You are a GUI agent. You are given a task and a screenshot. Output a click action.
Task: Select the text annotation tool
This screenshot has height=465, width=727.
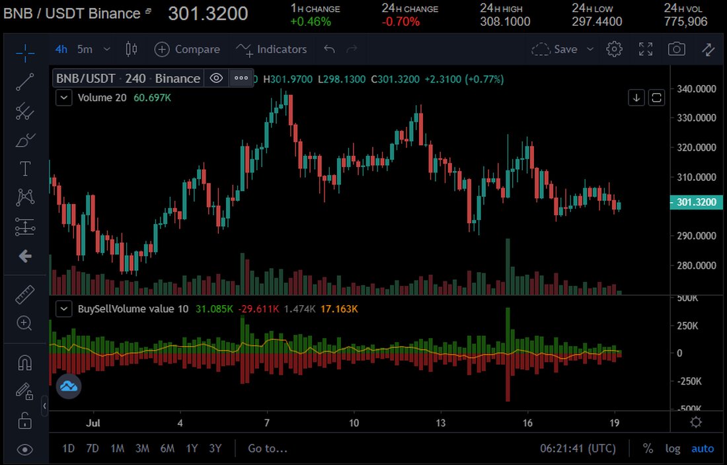click(x=25, y=169)
